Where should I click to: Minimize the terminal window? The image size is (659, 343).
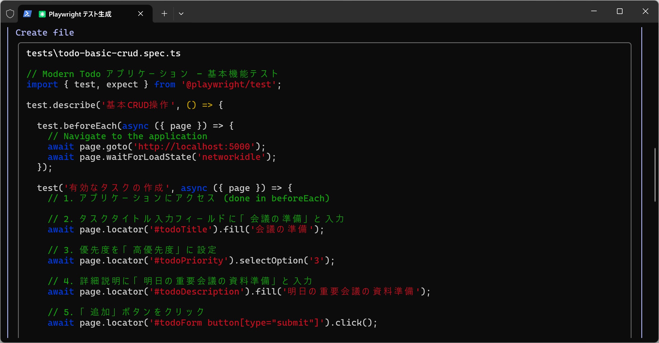point(594,11)
